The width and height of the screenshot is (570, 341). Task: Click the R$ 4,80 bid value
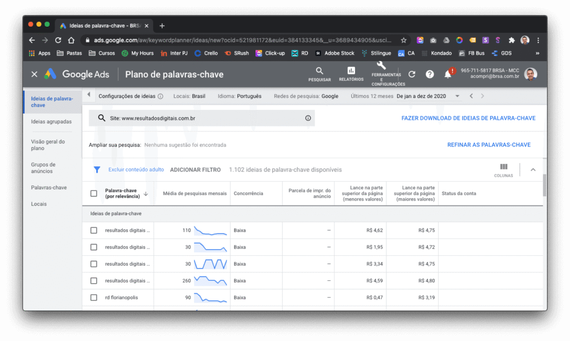[x=426, y=281]
